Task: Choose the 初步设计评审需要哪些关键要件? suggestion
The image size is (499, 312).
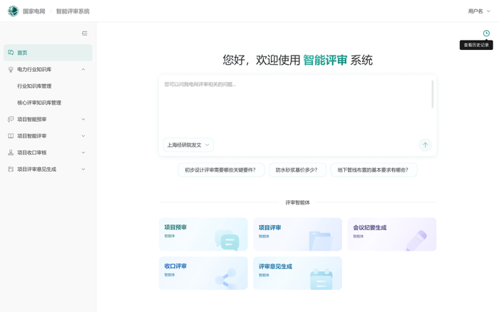Action: tap(221, 170)
